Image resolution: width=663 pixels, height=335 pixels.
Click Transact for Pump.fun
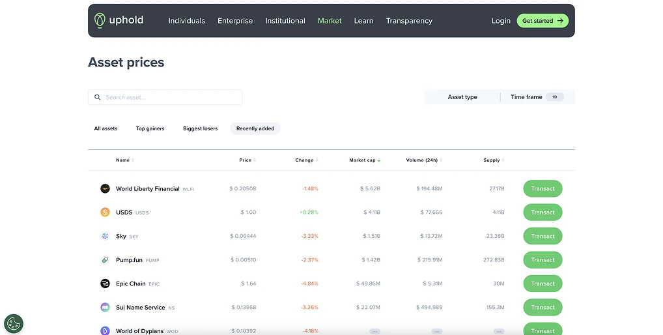coord(543,259)
